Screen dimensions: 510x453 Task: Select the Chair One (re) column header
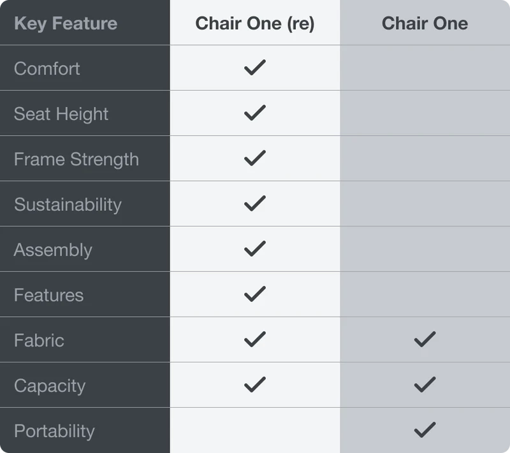coord(254,24)
